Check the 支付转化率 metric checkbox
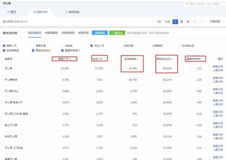The image size is (226, 160). pyautogui.click(x=179, y=46)
